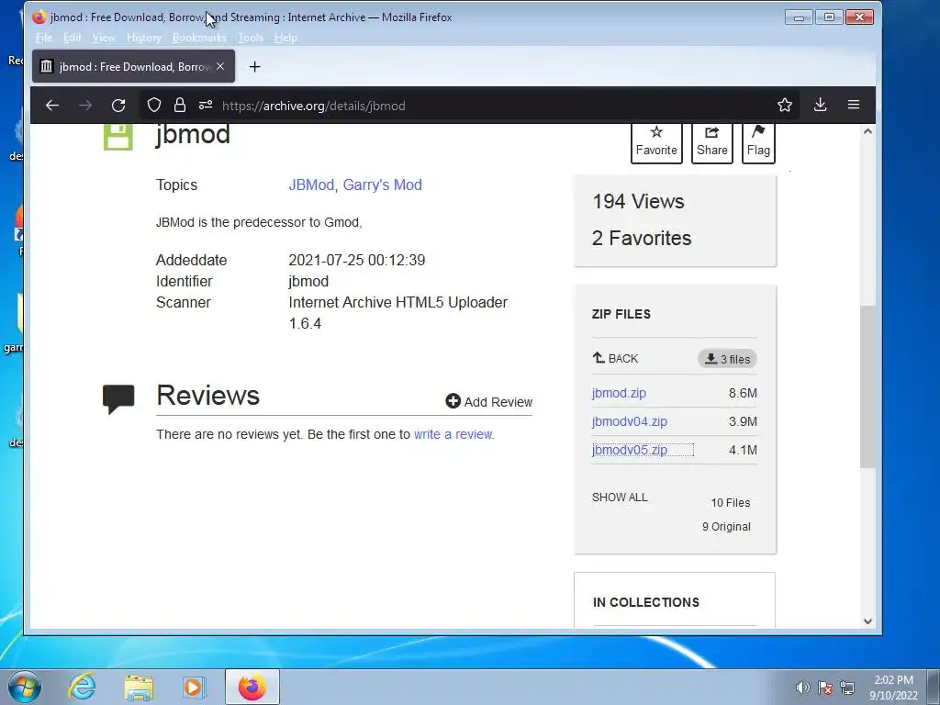Open the JBMod topic link
This screenshot has height=705, width=940.
coord(311,185)
